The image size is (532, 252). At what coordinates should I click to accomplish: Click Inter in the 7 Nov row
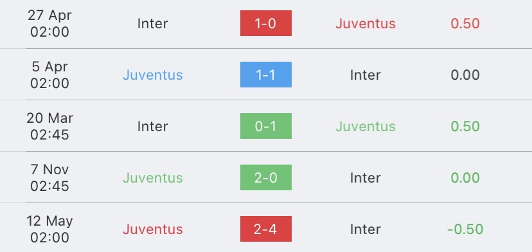(x=366, y=177)
